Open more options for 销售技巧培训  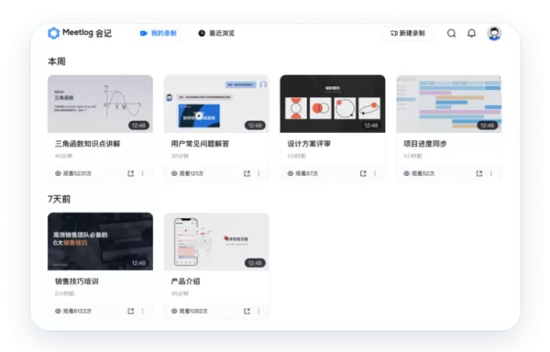pyautogui.click(x=143, y=311)
